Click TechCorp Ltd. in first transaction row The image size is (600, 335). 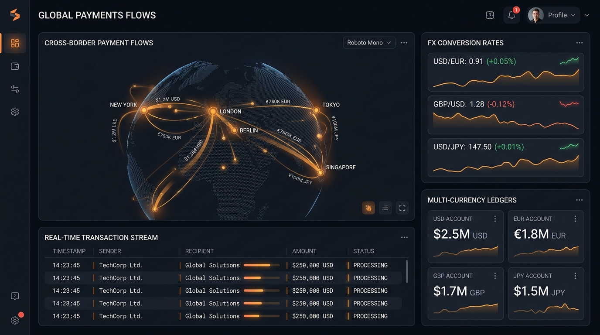pyautogui.click(x=121, y=265)
